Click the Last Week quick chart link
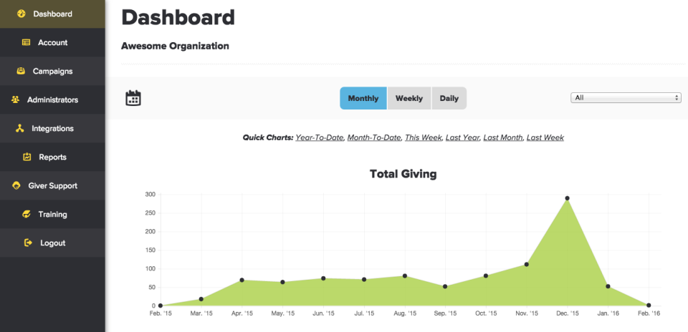This screenshot has height=332, width=688. (545, 137)
